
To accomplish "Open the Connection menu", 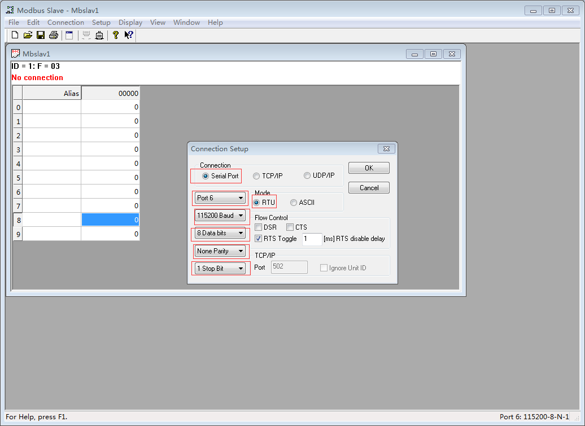I will 66,23.
